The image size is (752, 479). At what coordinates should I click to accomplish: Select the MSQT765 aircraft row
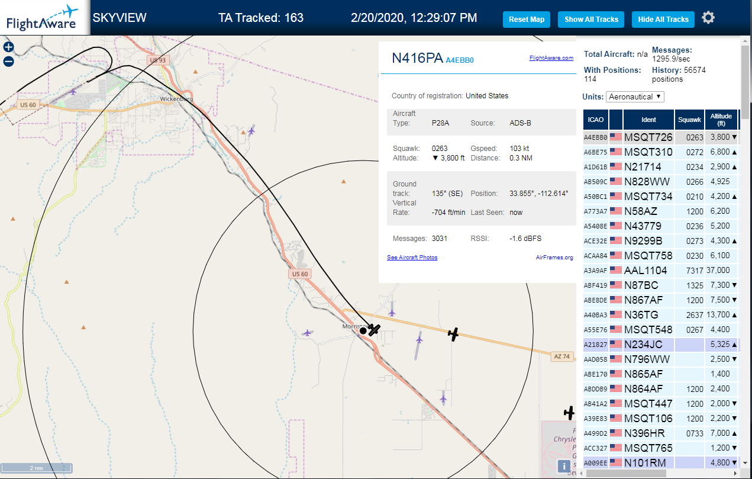(660, 448)
